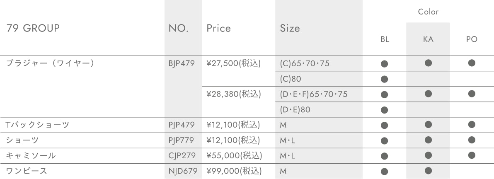Click the PO column header

point(472,39)
